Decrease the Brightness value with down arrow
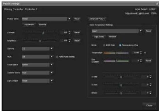The width and height of the screenshot is (159, 111). pyautogui.click(x=69, y=41)
